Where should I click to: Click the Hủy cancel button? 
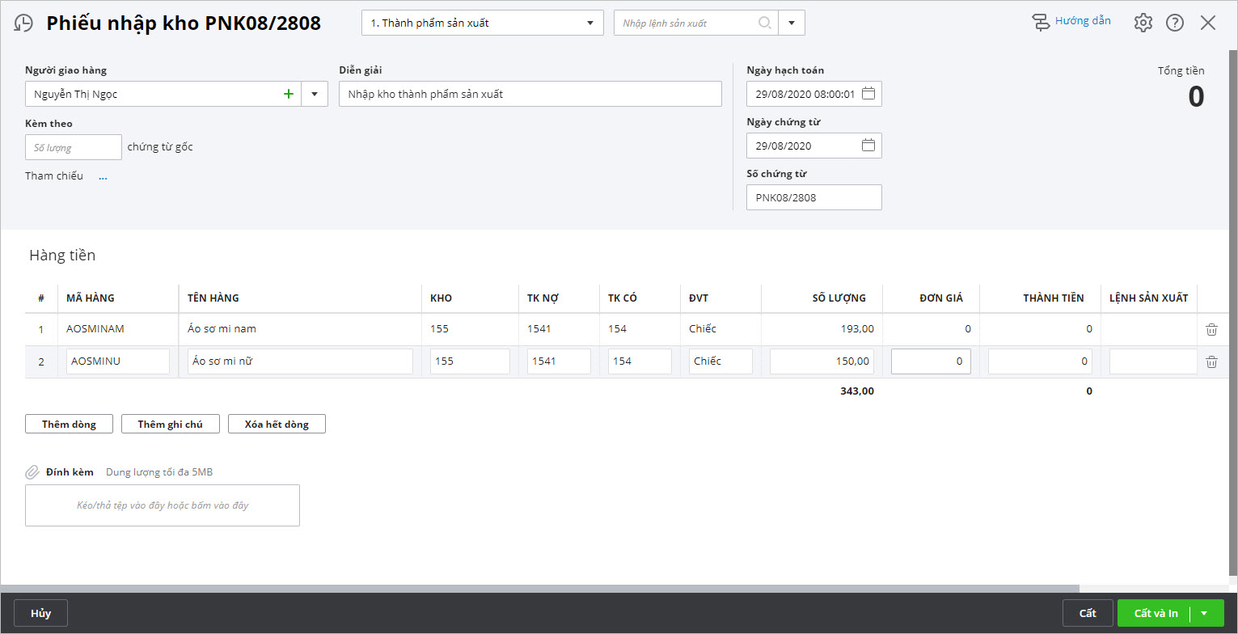click(x=40, y=613)
